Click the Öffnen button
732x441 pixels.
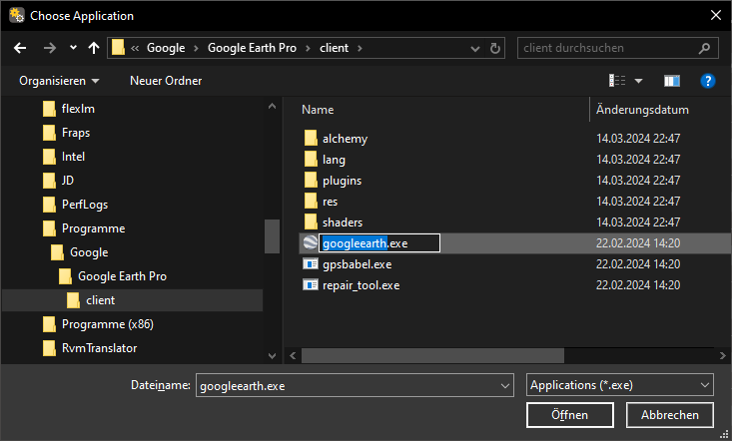(x=569, y=415)
